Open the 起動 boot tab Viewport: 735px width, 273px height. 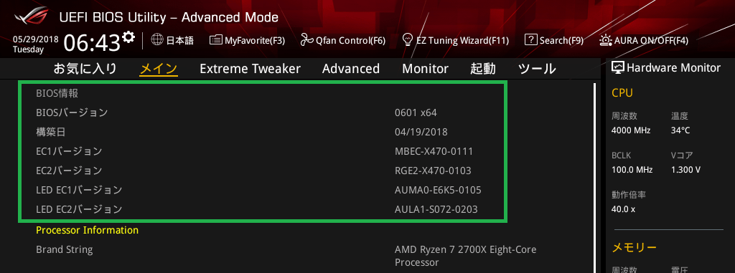(x=483, y=69)
